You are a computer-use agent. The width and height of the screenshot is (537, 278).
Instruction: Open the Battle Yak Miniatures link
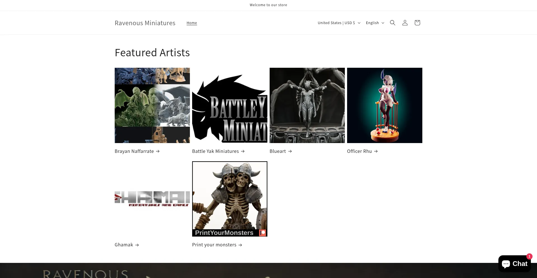(x=218, y=151)
